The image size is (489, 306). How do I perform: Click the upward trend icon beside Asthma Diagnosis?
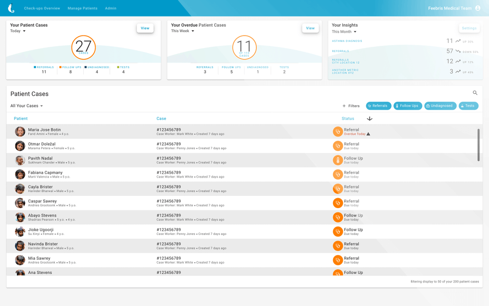point(458,41)
